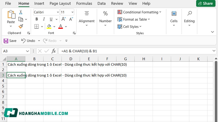Image resolution: width=218 pixels, height=122 pixels.
Task: Open underline style arrow
Action: tap(56, 19)
